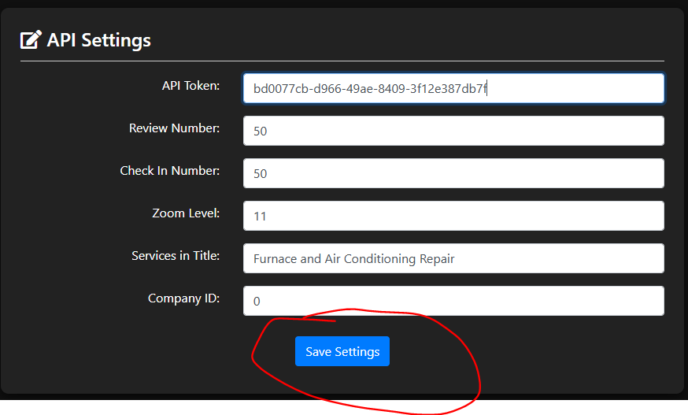Focus the Review Number input field

point(453,131)
